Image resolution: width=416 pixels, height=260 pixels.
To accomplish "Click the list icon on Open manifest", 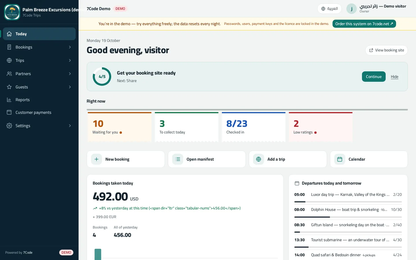I will pyautogui.click(x=178, y=159).
